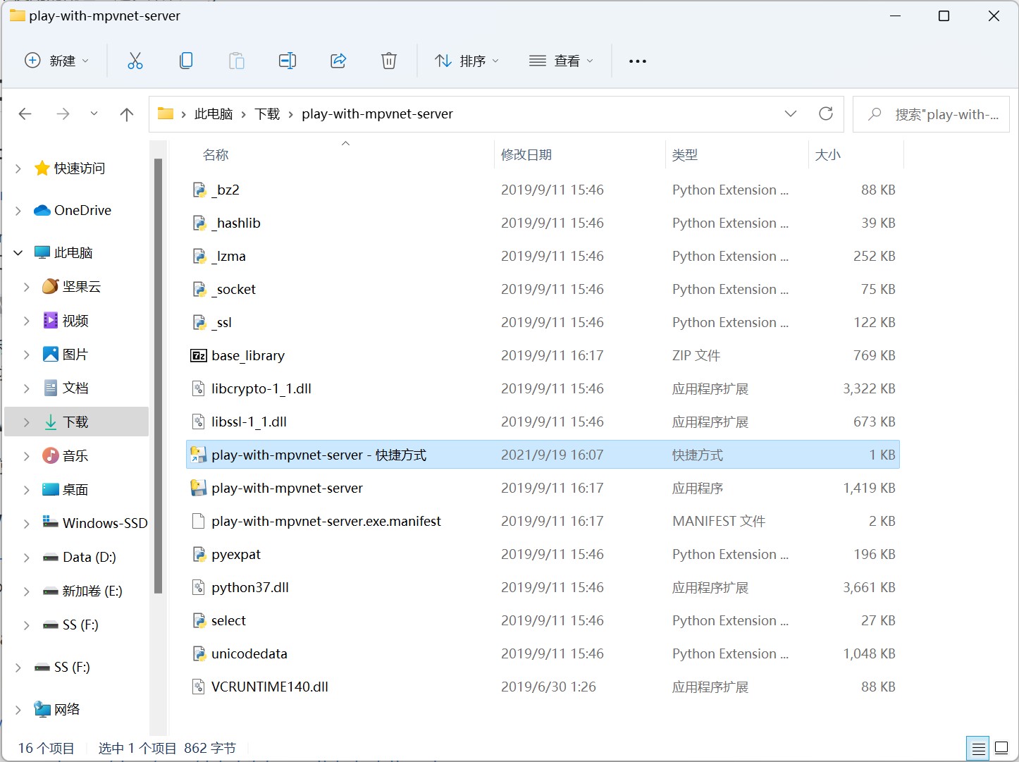The width and height of the screenshot is (1019, 762).
Task: Select the _ssl file name
Action: point(221,323)
